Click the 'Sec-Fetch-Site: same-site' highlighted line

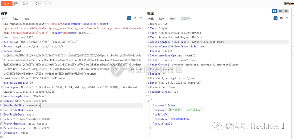22,105
